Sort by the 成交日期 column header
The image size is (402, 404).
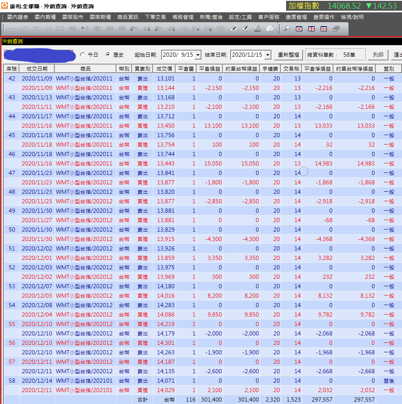coord(37,69)
